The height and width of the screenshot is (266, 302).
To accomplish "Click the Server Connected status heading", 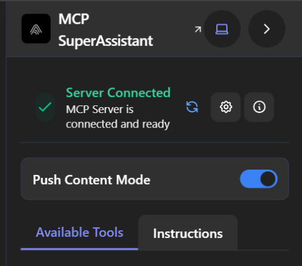I will point(118,92).
